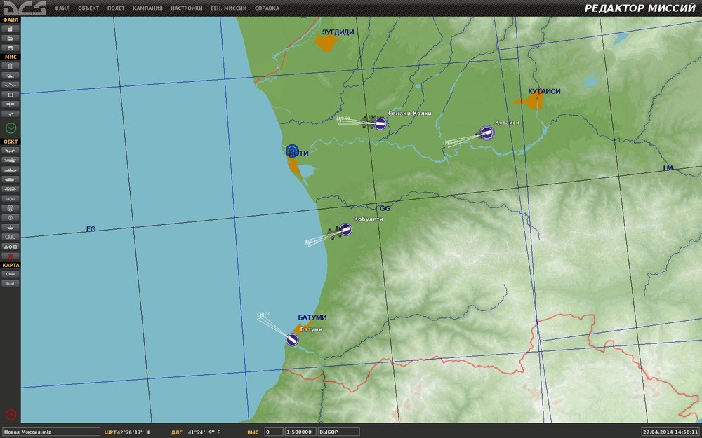Click the GG grid zone label

tap(385, 209)
